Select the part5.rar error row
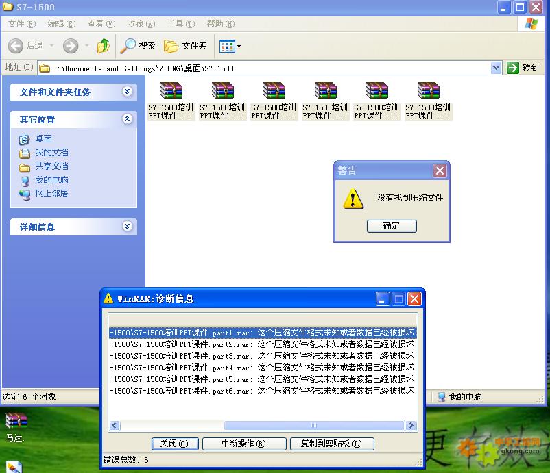The width and height of the screenshot is (550, 473). coord(263,379)
